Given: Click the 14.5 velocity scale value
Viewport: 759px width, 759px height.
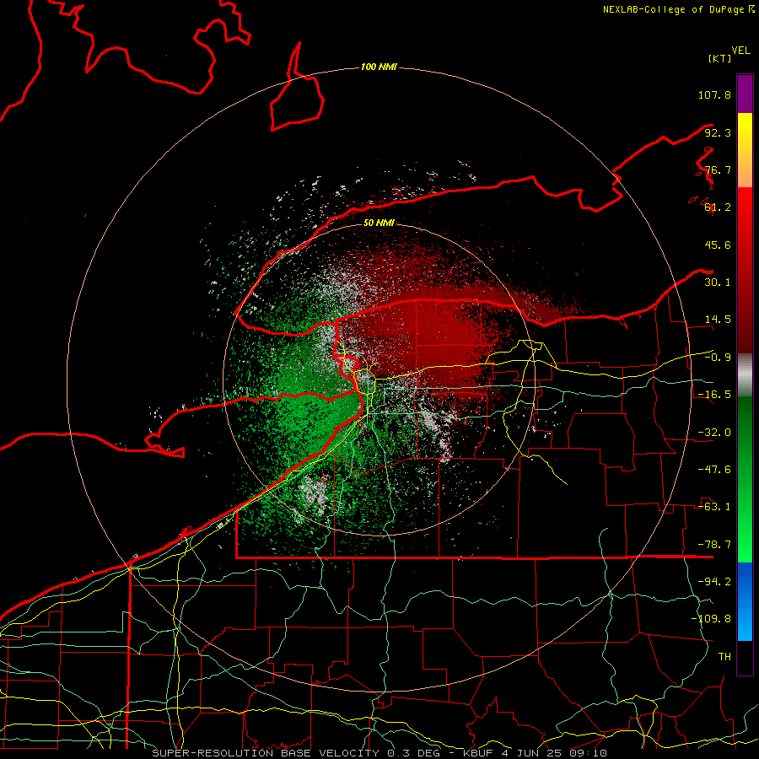Looking at the screenshot, I should (718, 320).
